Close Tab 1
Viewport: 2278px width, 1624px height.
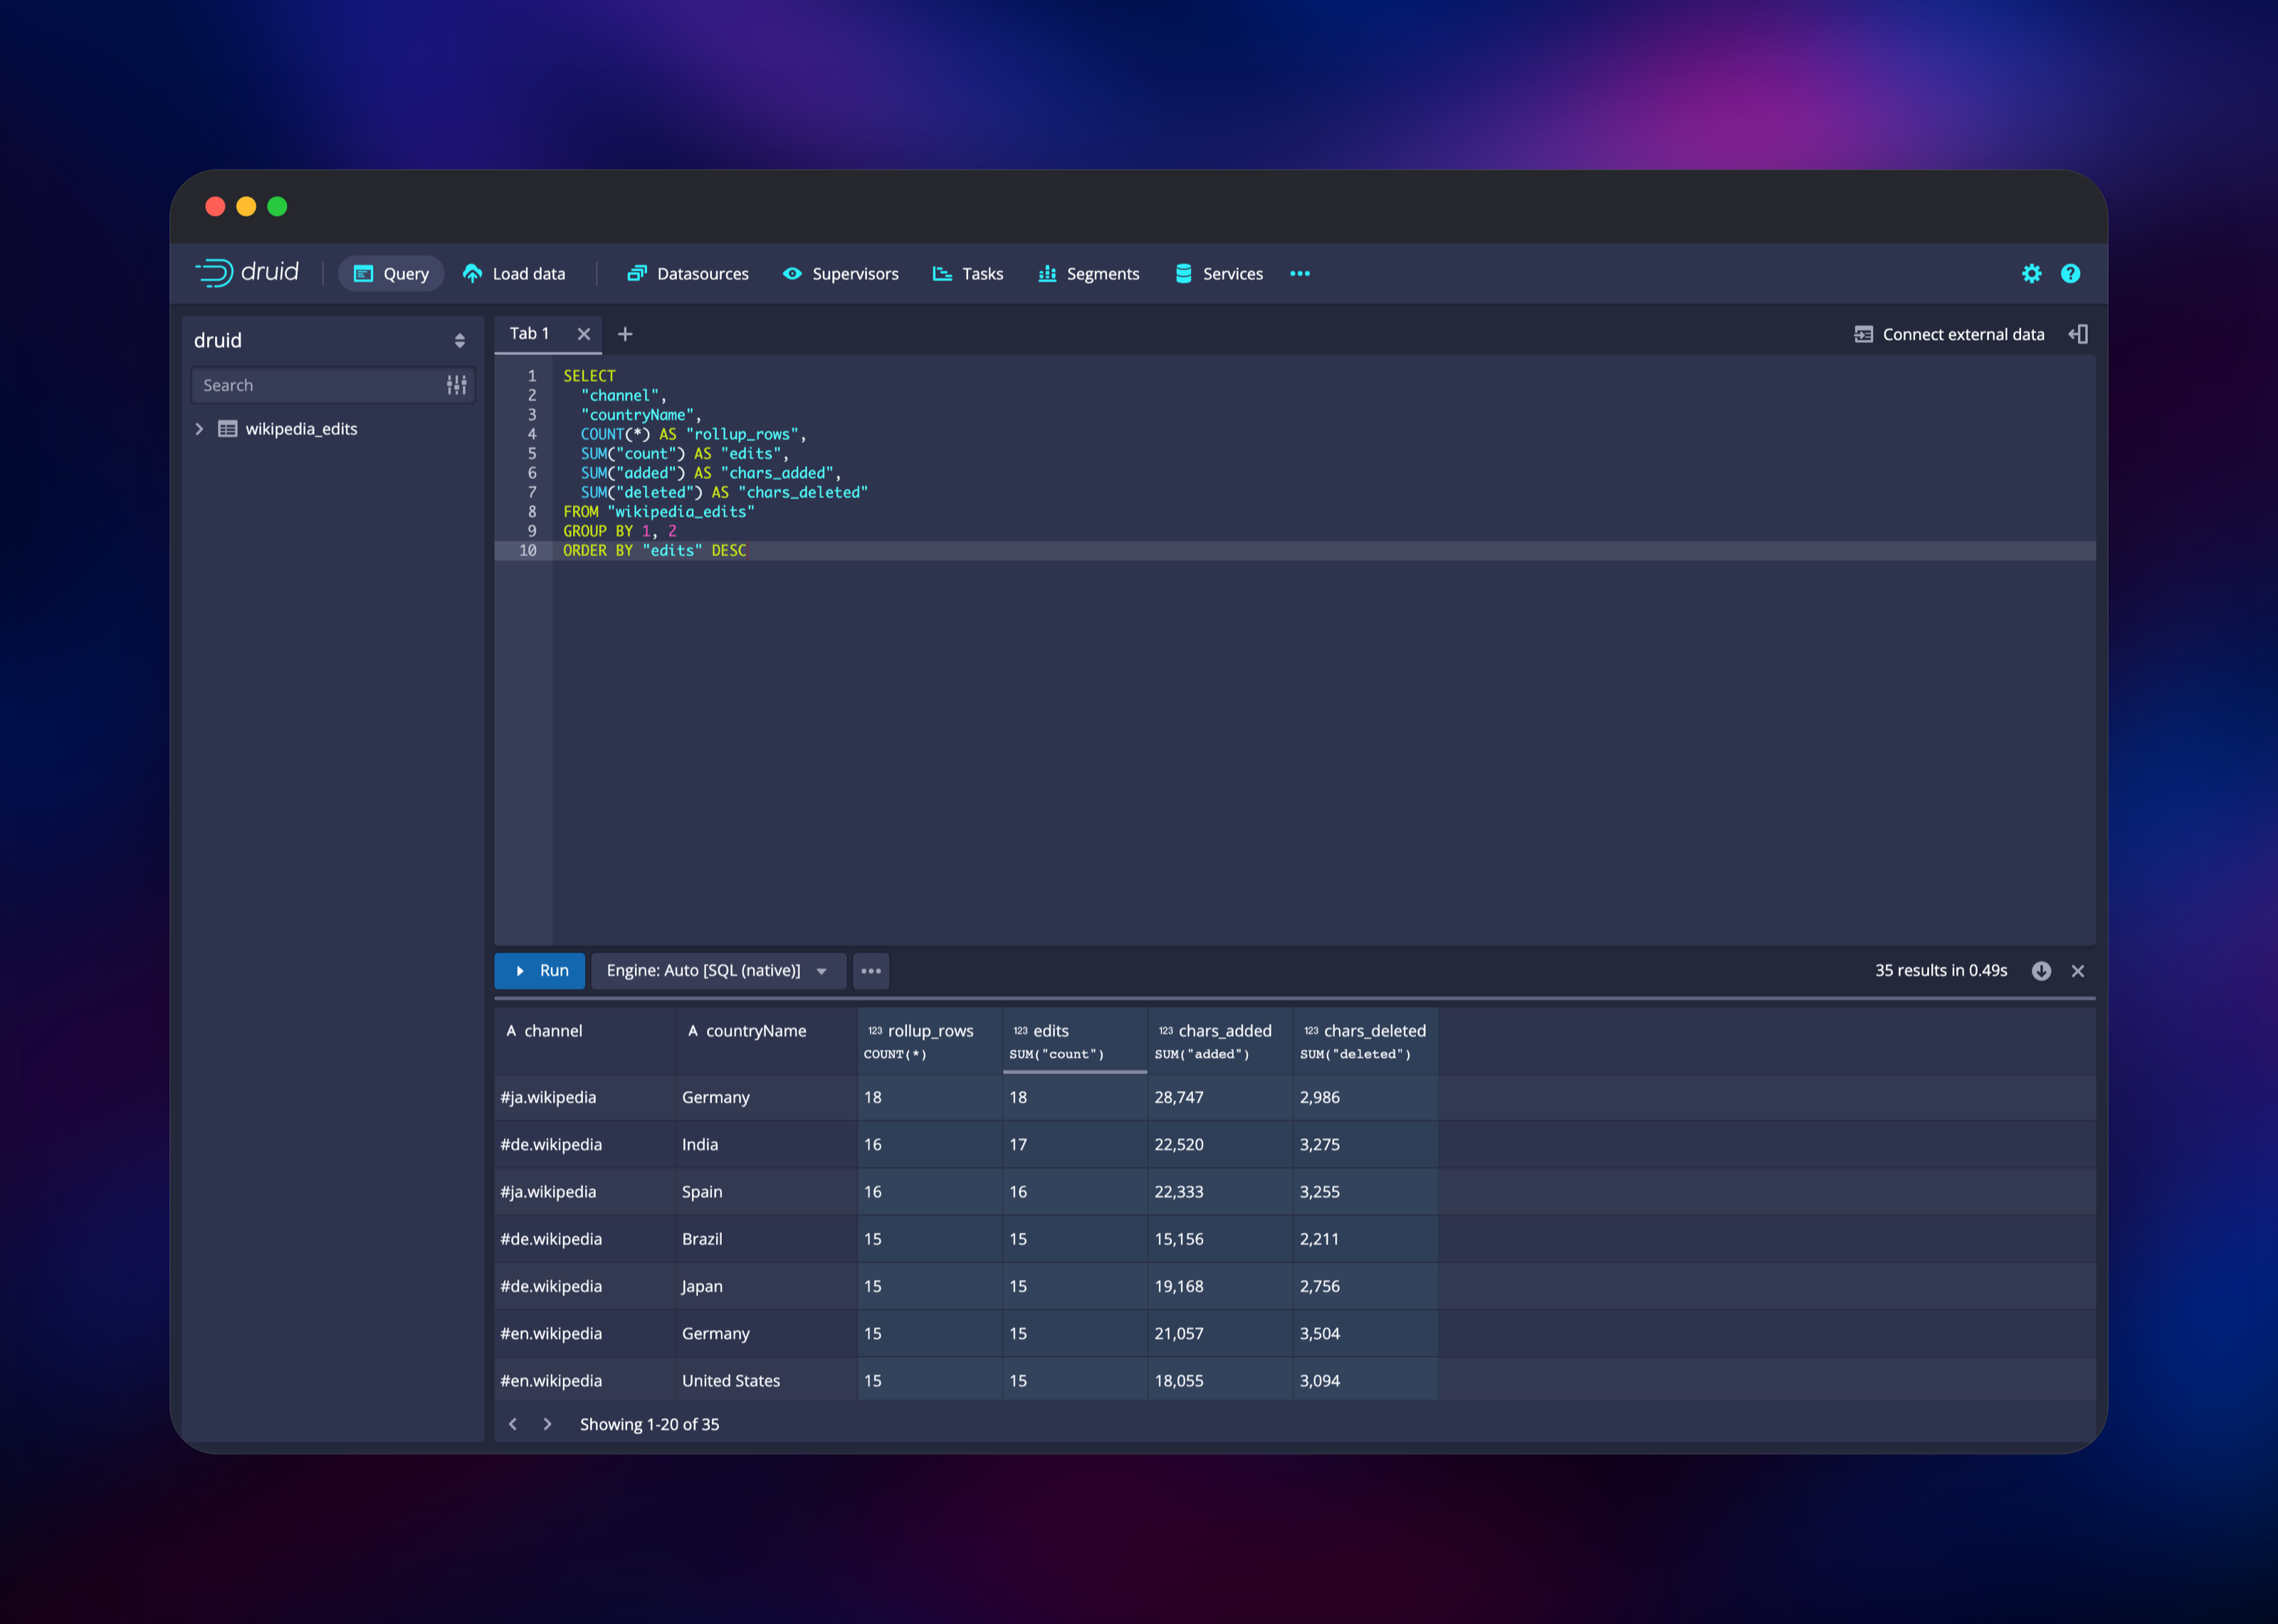click(584, 334)
